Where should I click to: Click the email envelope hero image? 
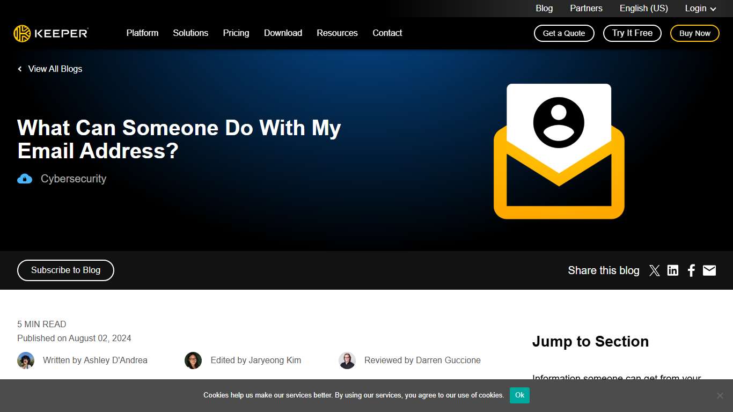click(559, 152)
